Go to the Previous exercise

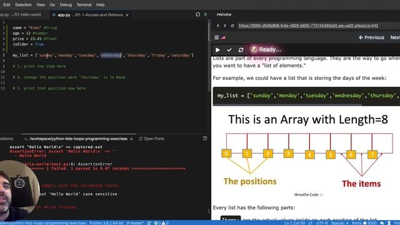[371, 37]
